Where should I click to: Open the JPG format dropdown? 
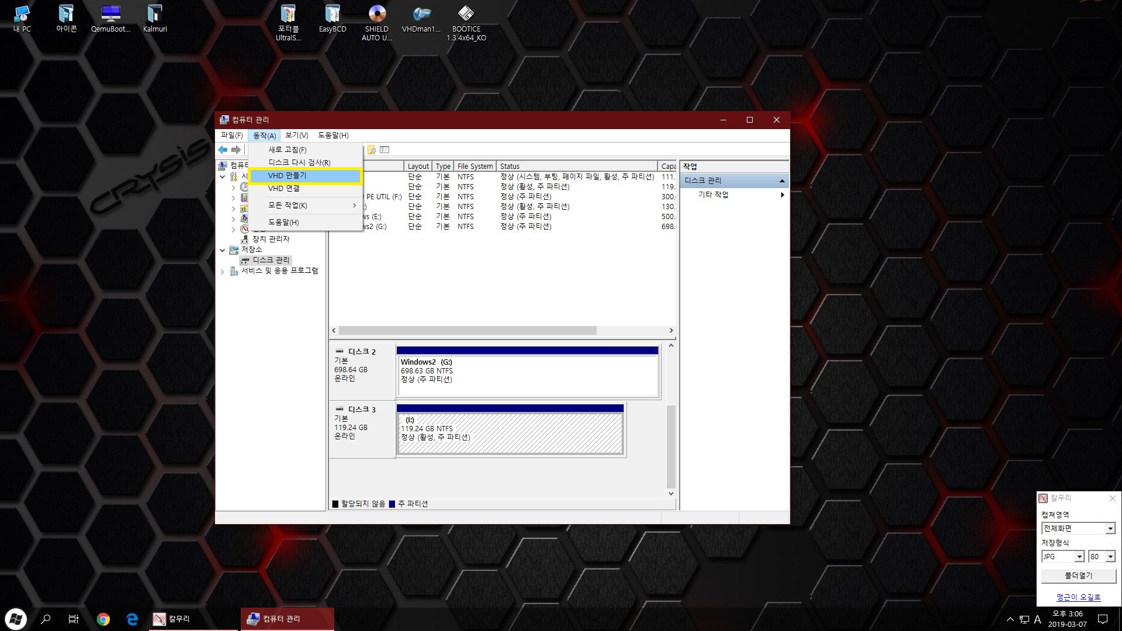click(x=1062, y=557)
